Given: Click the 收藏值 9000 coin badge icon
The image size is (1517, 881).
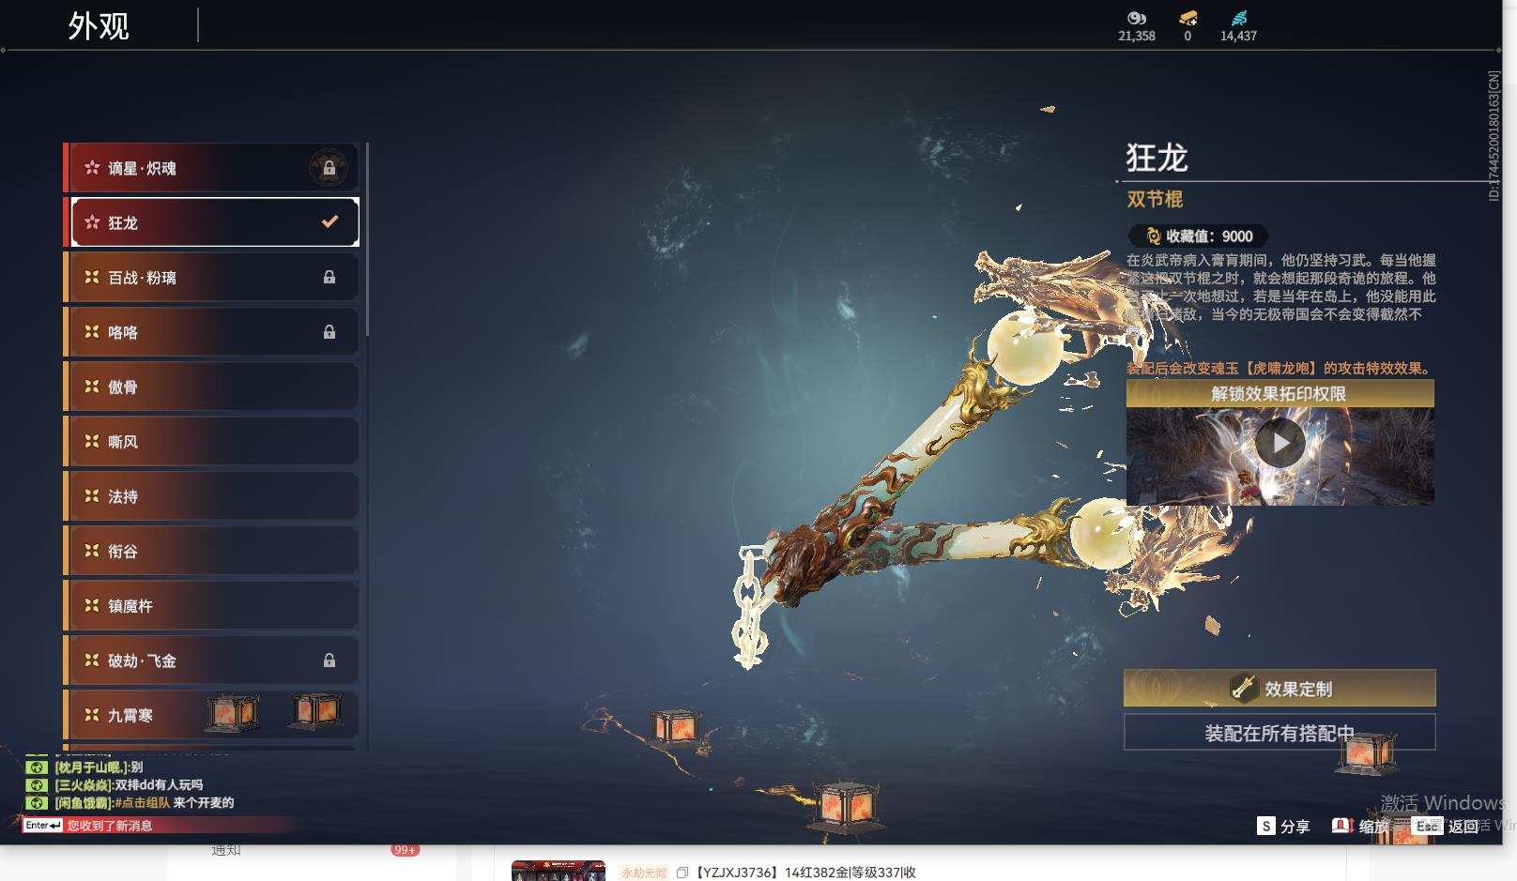Looking at the screenshot, I should [1152, 235].
